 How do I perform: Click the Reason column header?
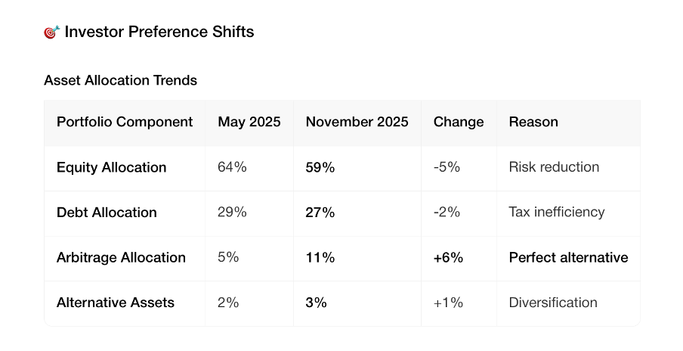click(x=533, y=122)
